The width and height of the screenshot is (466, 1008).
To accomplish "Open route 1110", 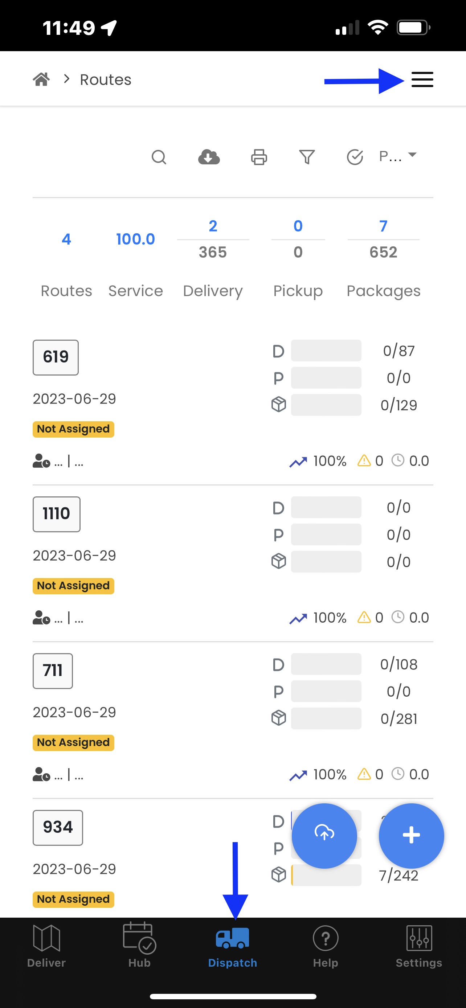I will pyautogui.click(x=57, y=514).
